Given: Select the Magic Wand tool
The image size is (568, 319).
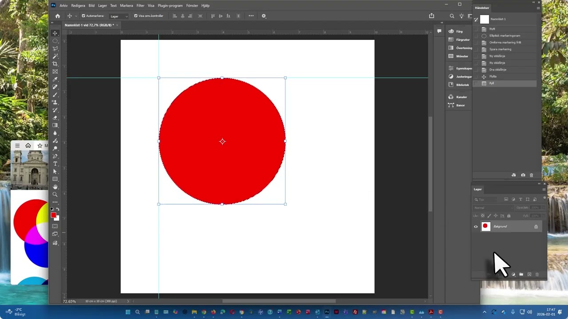Looking at the screenshot, I should pyautogui.click(x=55, y=56).
